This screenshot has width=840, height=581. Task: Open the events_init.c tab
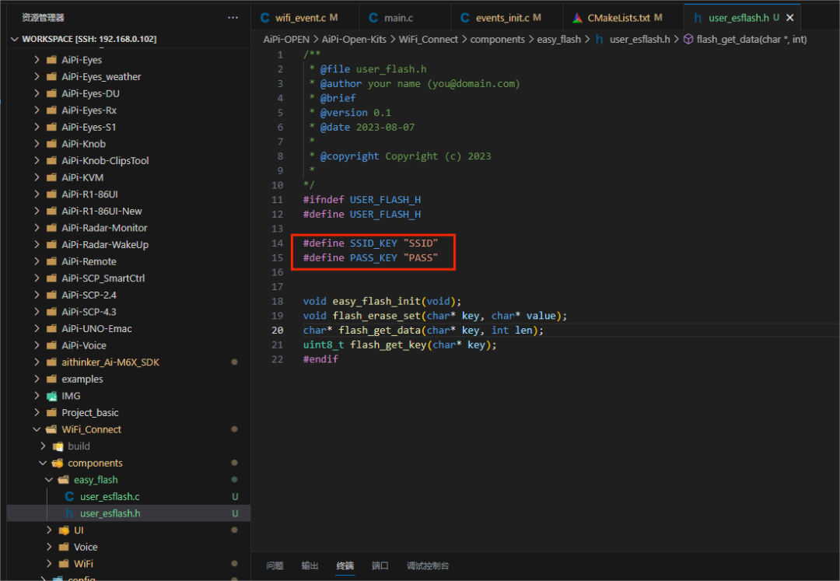[x=502, y=17]
